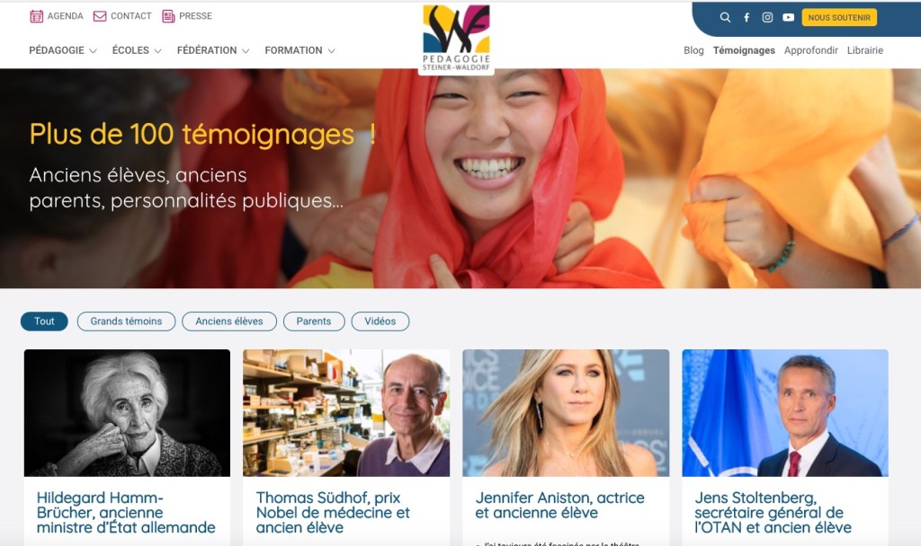Show only Vidéos testimonials
921x546 pixels.
380,321
